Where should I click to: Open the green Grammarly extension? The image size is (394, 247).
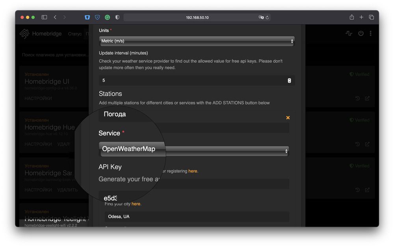click(107, 17)
